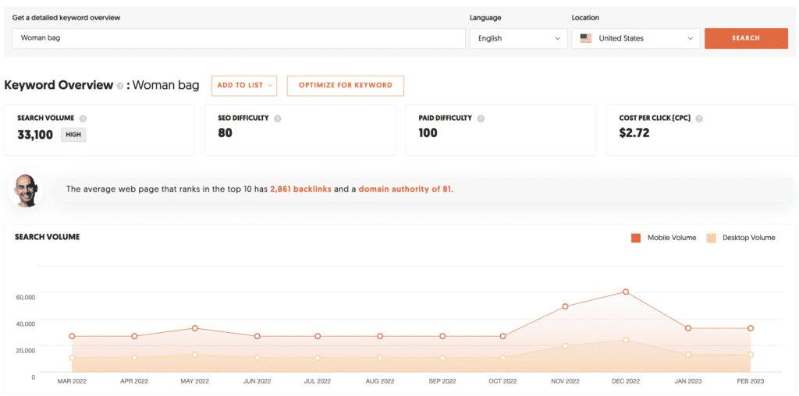Click help icon beside Cost Per Click
The image size is (799, 396).
pos(699,118)
